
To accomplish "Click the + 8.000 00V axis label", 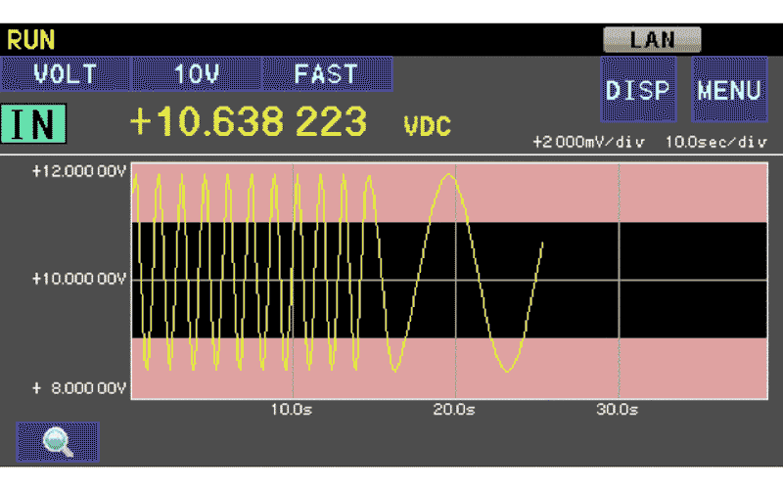I will click(x=79, y=388).
